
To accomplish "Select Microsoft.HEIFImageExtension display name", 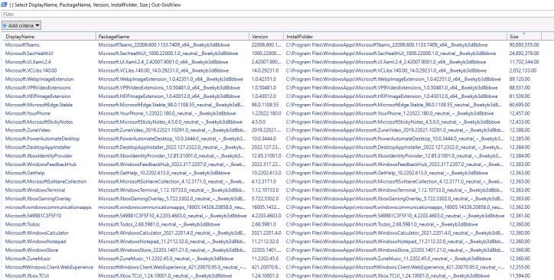I will tap(37, 96).
